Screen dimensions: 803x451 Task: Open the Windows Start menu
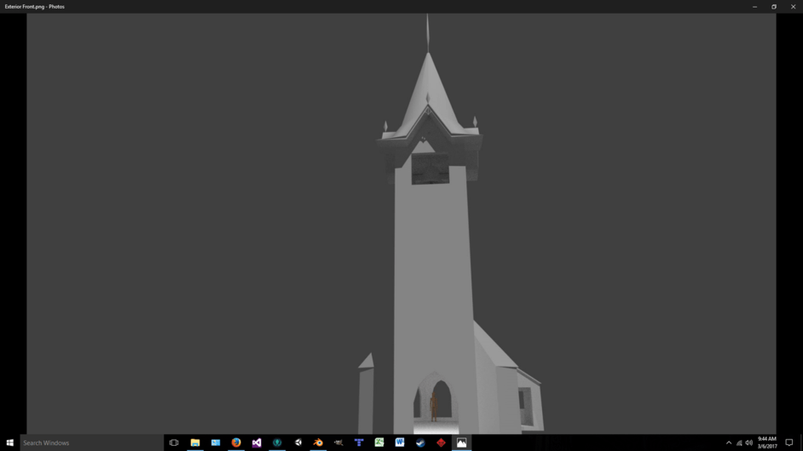coord(9,442)
